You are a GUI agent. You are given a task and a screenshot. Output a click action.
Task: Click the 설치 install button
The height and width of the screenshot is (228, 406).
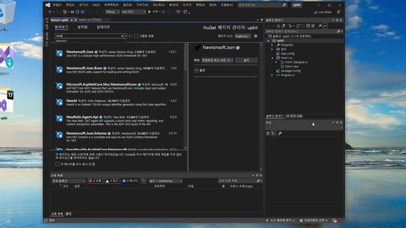point(246,60)
